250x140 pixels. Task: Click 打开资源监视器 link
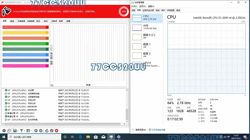(x=158, y=130)
